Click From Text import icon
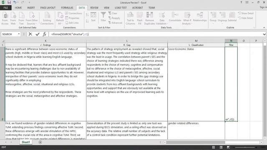 (21, 18)
